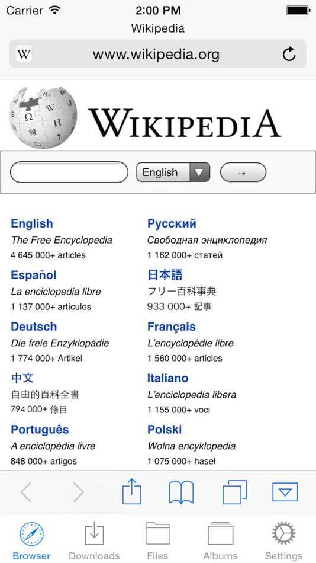The width and height of the screenshot is (316, 563).
Task: Open the Español Wikipedia link
Action: click(x=34, y=275)
